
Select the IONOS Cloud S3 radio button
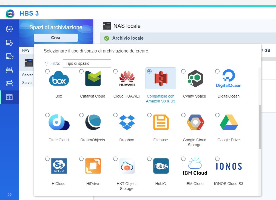coord(217,159)
